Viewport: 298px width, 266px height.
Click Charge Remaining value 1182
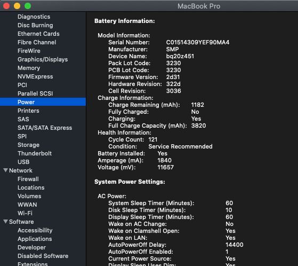point(197,105)
